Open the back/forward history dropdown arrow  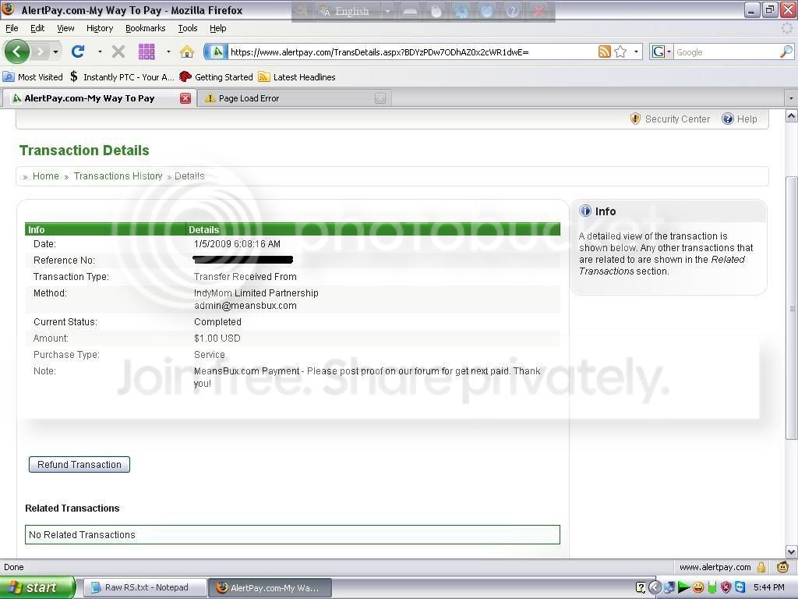pos(55,51)
